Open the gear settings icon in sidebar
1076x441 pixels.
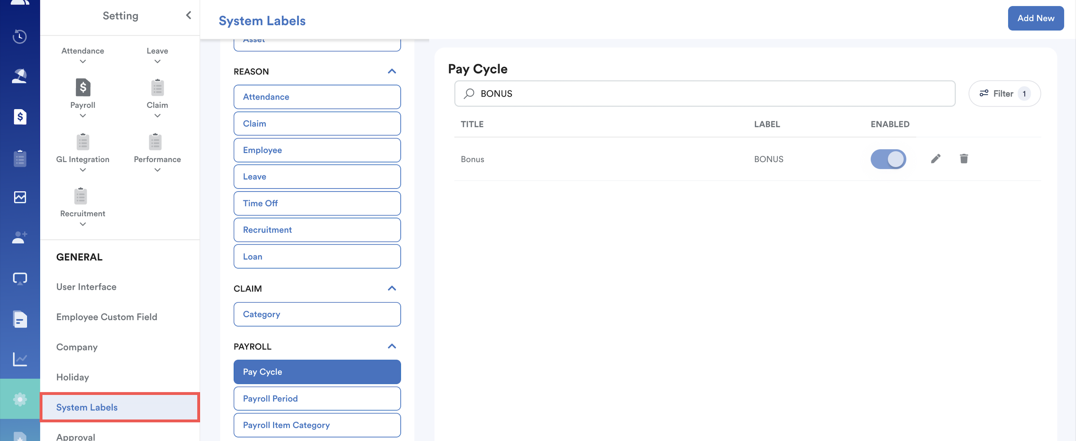coord(20,399)
